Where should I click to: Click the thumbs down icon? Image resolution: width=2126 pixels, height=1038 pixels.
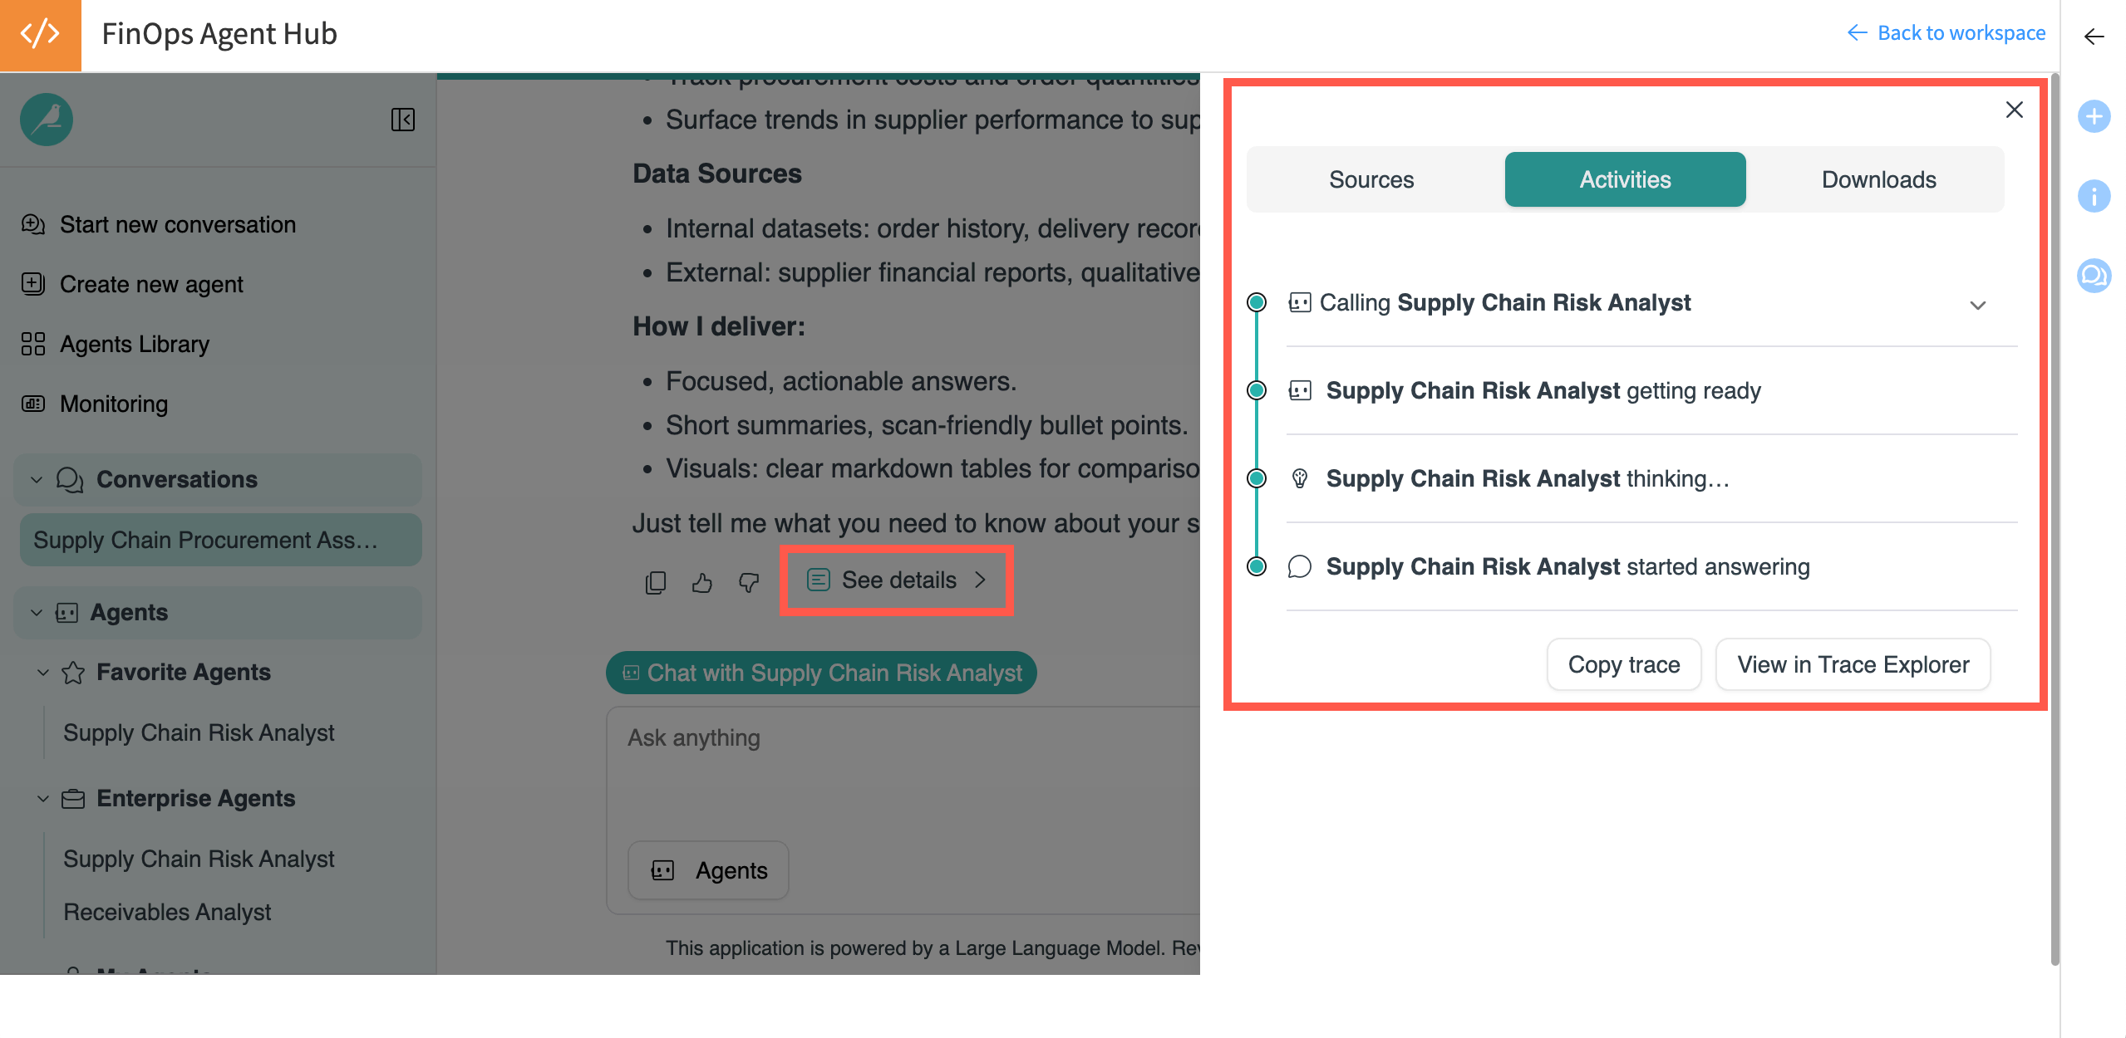(x=749, y=582)
